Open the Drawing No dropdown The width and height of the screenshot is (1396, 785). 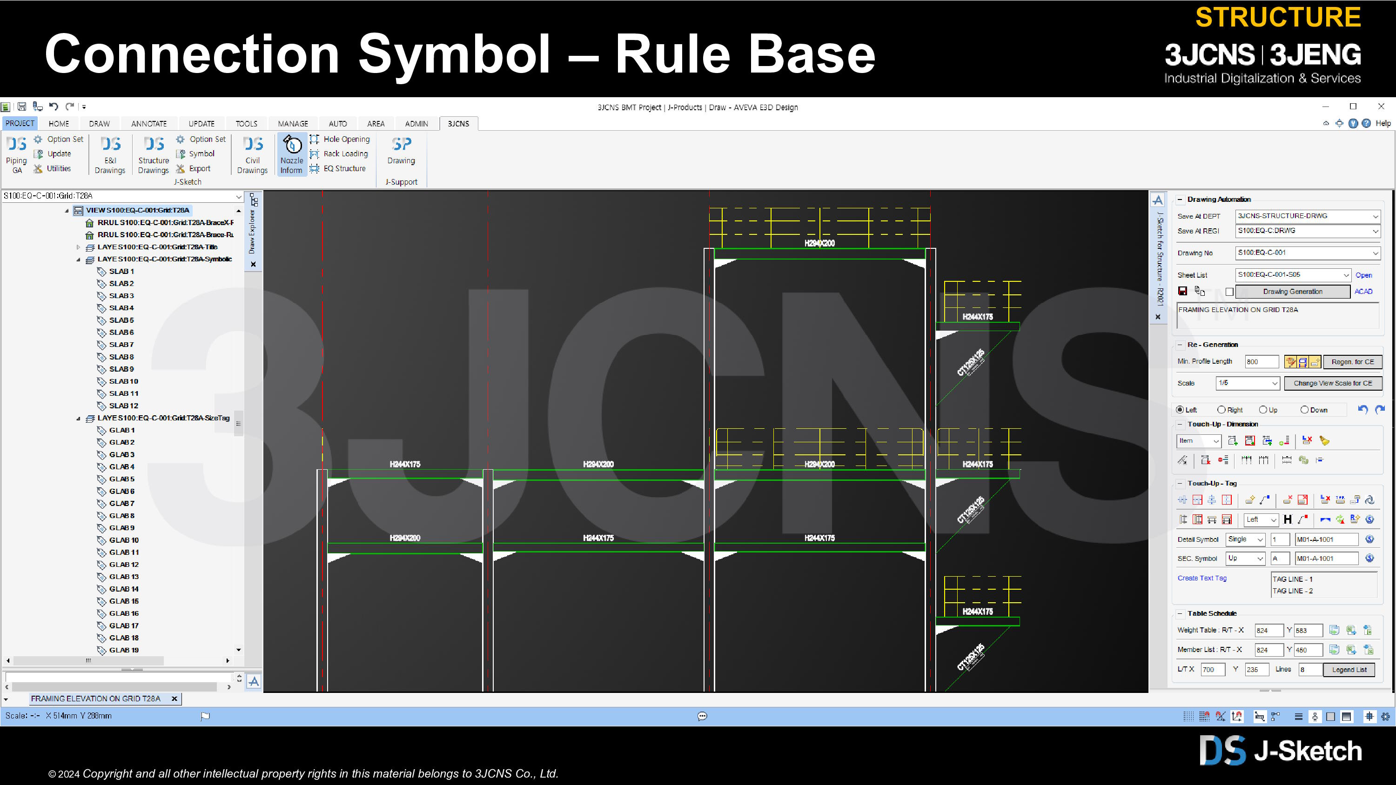click(x=1376, y=253)
